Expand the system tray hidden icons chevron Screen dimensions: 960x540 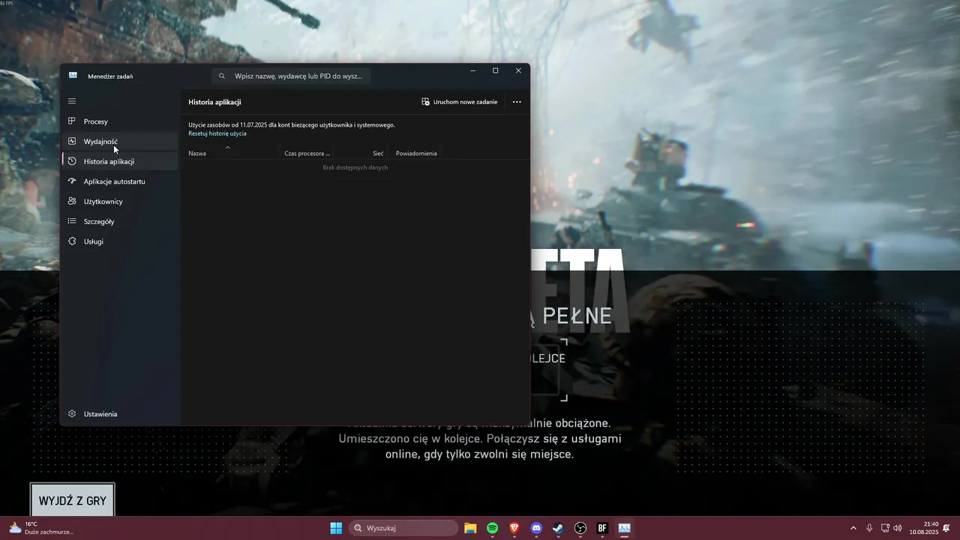pos(853,528)
